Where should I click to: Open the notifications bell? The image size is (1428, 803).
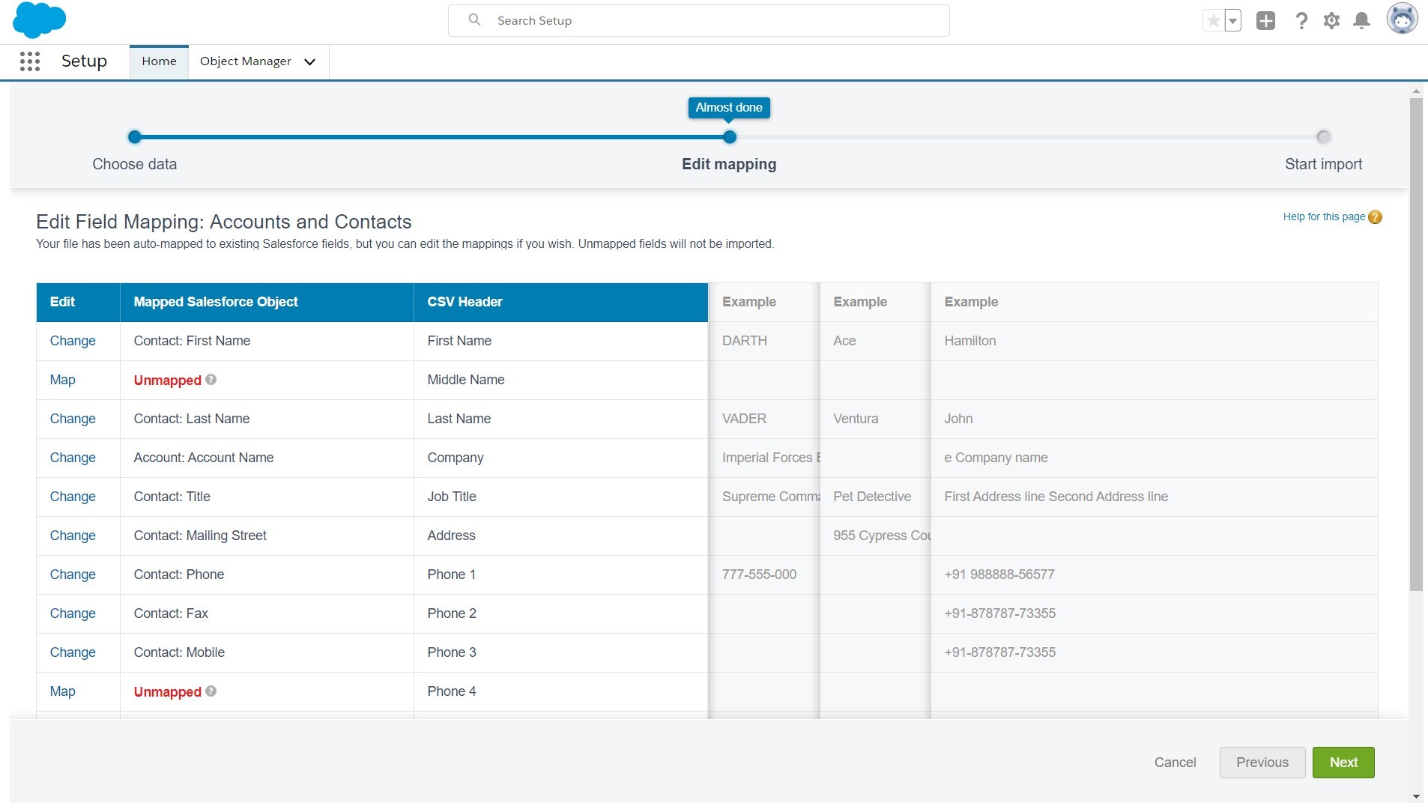pos(1361,21)
